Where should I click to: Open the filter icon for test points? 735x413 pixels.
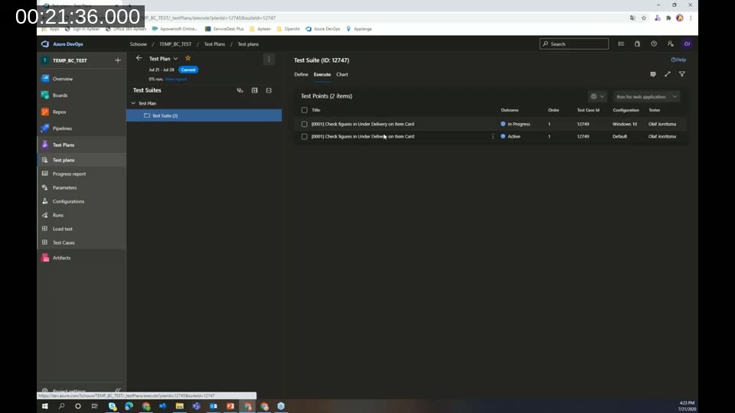coord(682,74)
